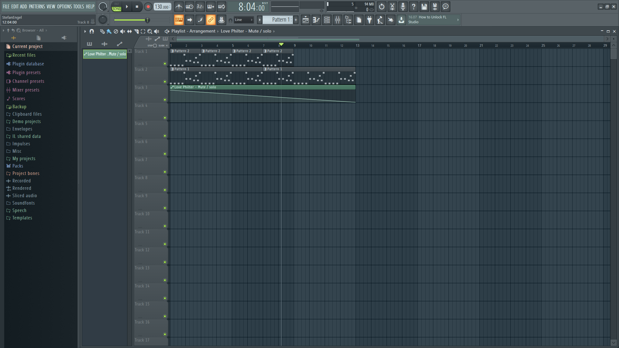Open the OPTIONS menu

click(x=64, y=6)
